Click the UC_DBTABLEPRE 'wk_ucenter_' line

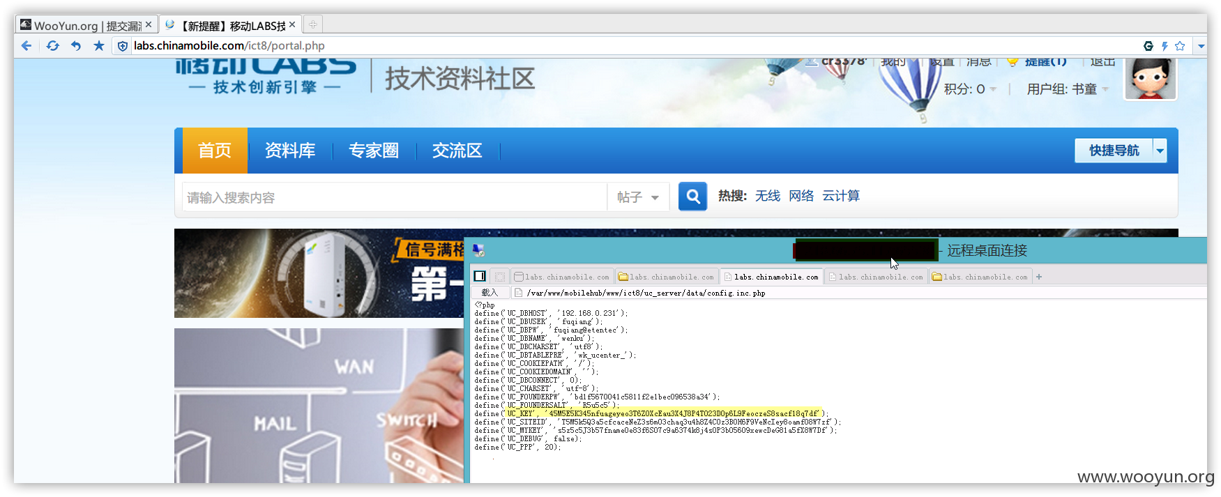556,355
